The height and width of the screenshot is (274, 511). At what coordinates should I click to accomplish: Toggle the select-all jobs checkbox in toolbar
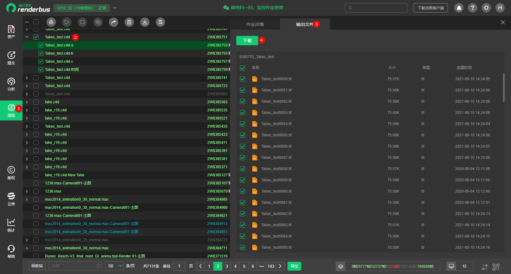36,22
